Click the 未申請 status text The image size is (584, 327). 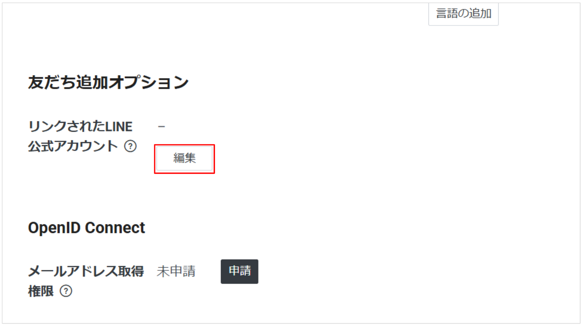176,271
